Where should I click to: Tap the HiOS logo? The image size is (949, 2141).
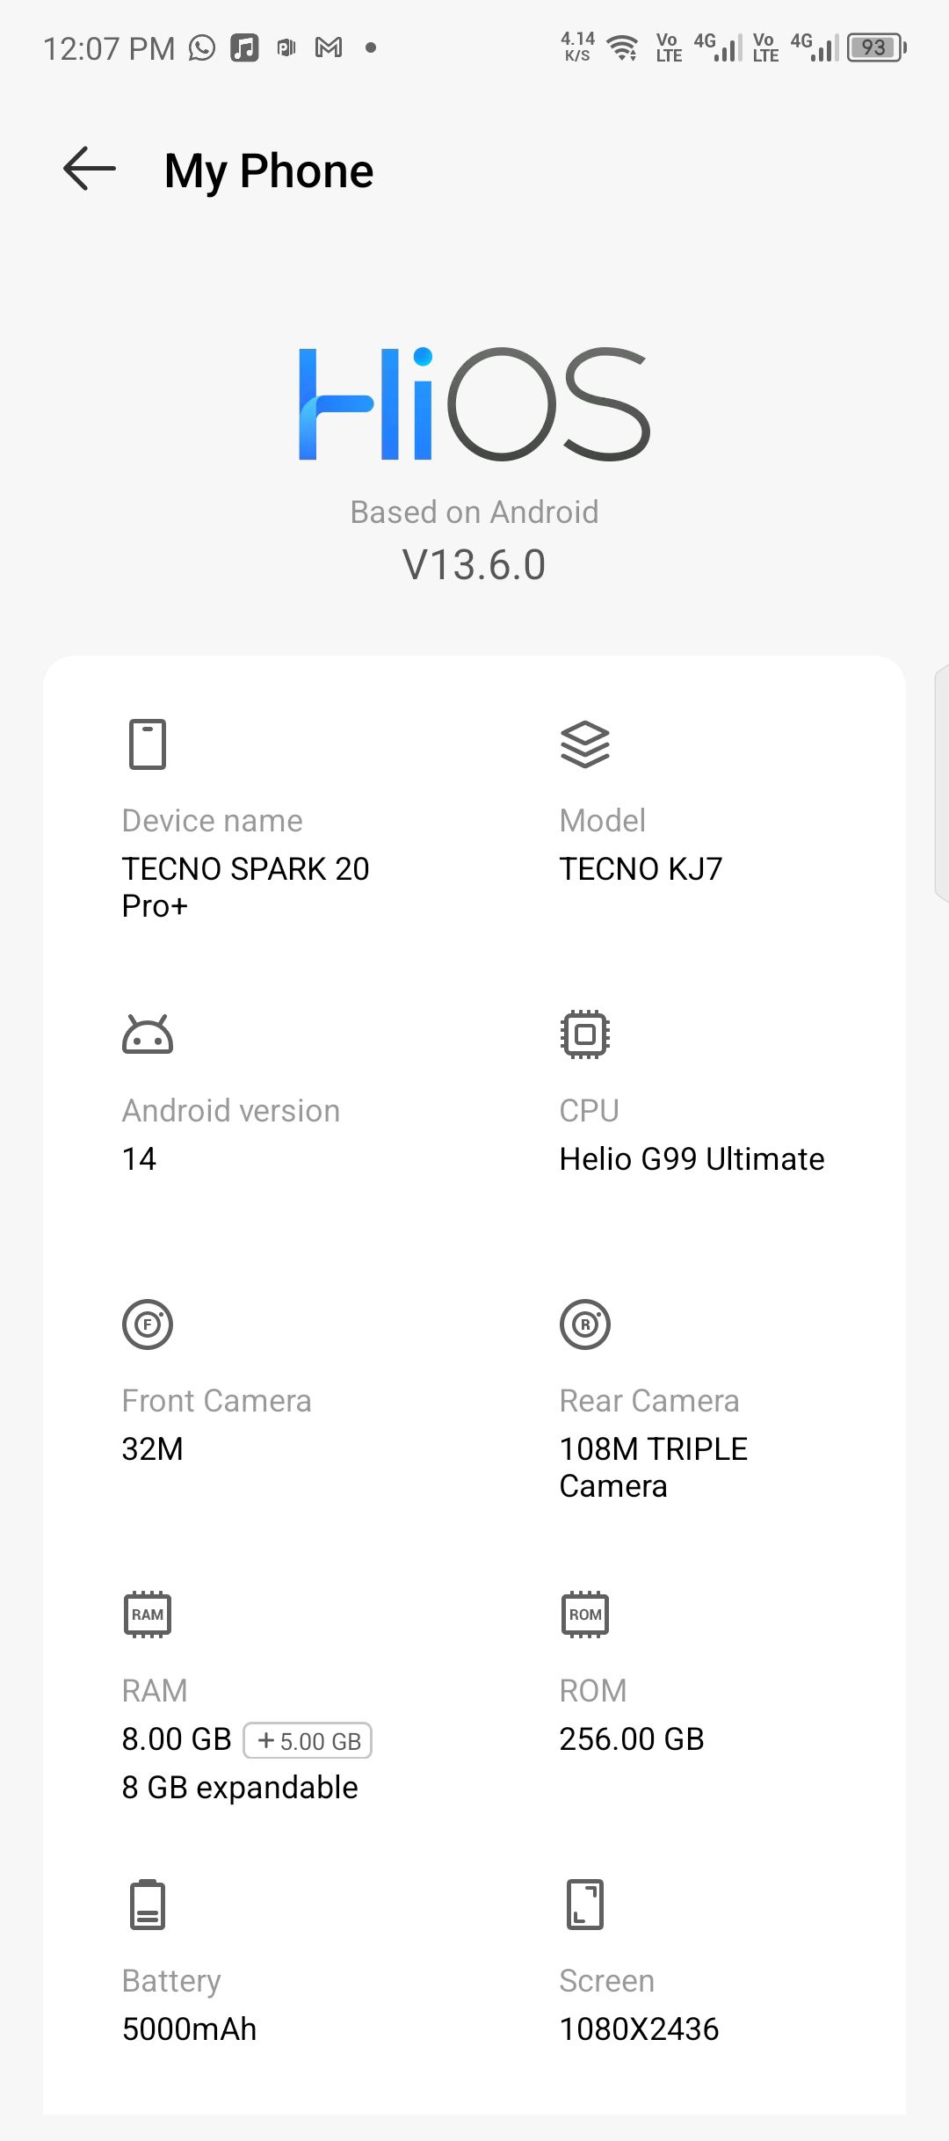[x=474, y=404]
